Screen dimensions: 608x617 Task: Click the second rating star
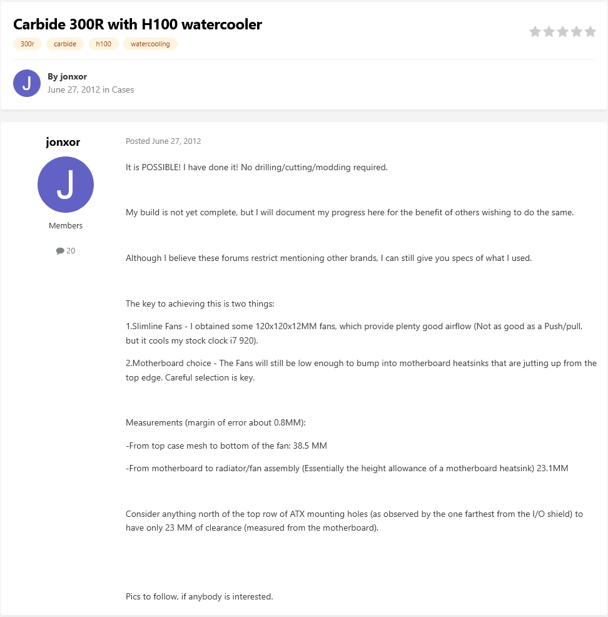pos(549,31)
